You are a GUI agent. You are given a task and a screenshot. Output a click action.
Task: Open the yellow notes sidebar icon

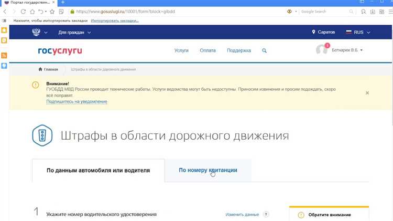click(x=4, y=40)
